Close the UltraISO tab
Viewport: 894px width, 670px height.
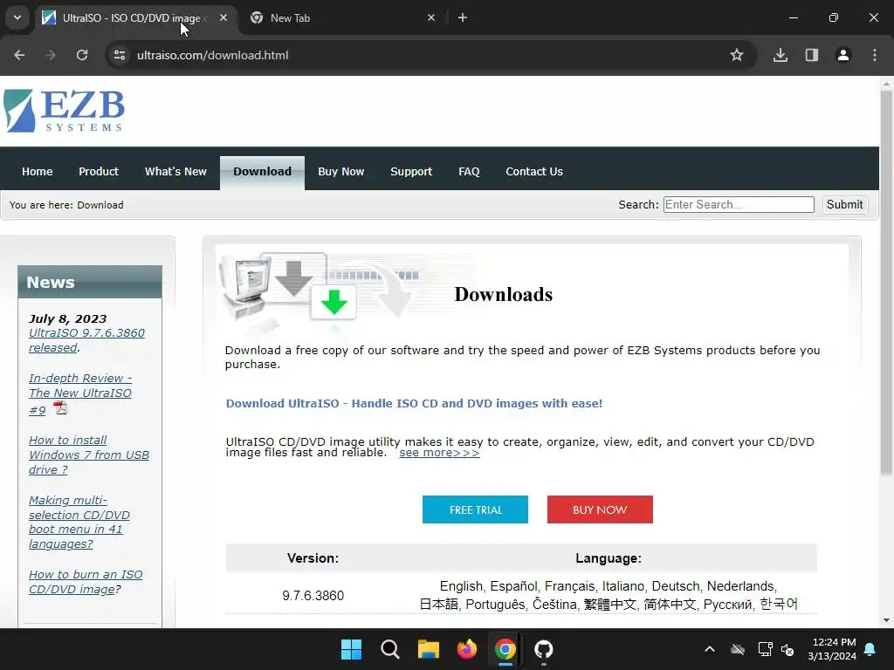[x=223, y=17]
